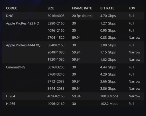
Task: Click the BIT RATE column header
Action: [x=107, y=8]
